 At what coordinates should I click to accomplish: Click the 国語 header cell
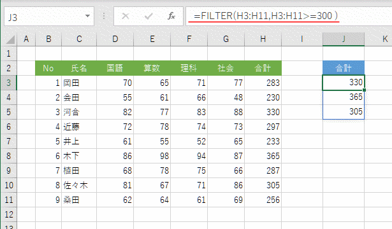(x=115, y=68)
